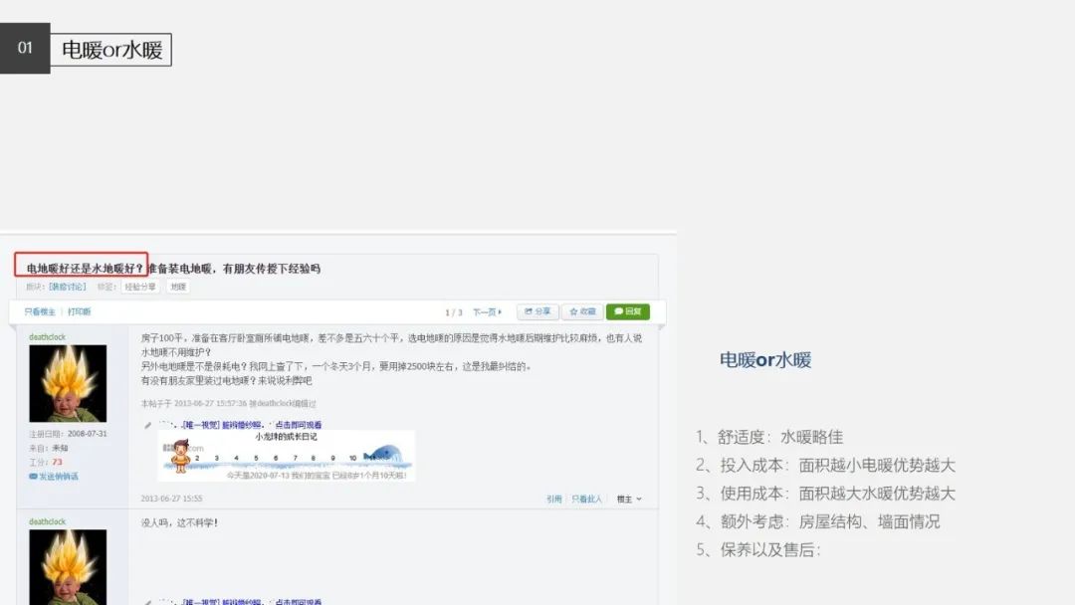Click the 打印版 print link
Viewport: 1075px width, 605px height.
[x=79, y=311]
